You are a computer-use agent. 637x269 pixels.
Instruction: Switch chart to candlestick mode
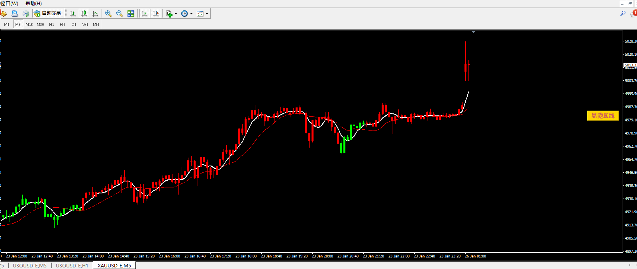coord(84,14)
